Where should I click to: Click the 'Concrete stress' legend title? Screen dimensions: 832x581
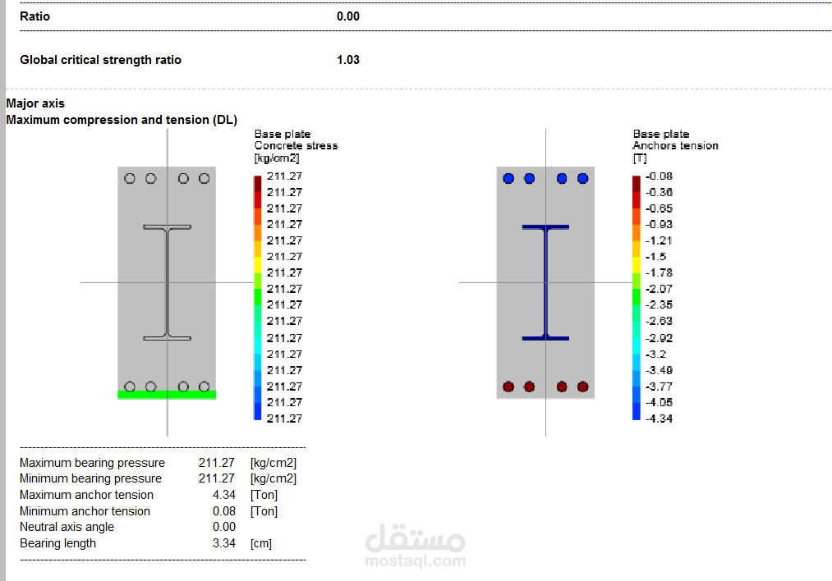(x=296, y=145)
